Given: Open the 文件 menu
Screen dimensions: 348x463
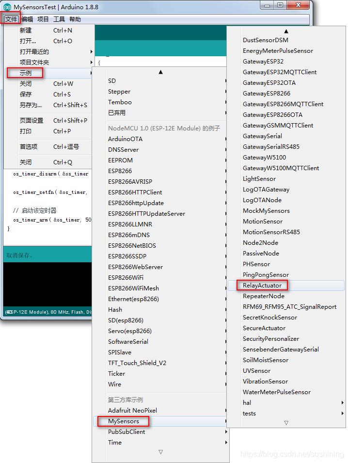Looking at the screenshot, I should (x=11, y=19).
